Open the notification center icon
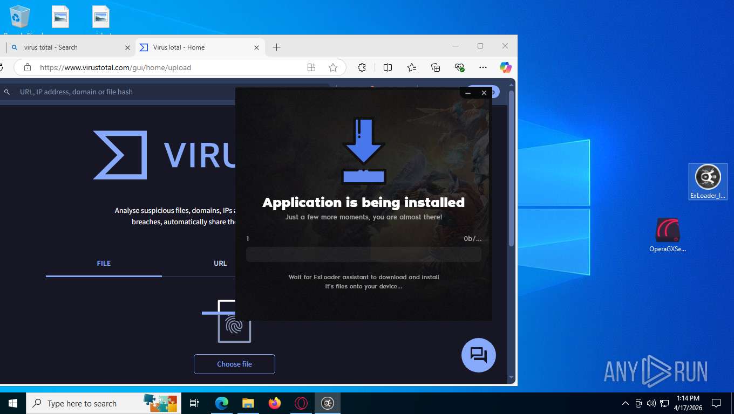The height and width of the screenshot is (414, 734). (x=716, y=403)
